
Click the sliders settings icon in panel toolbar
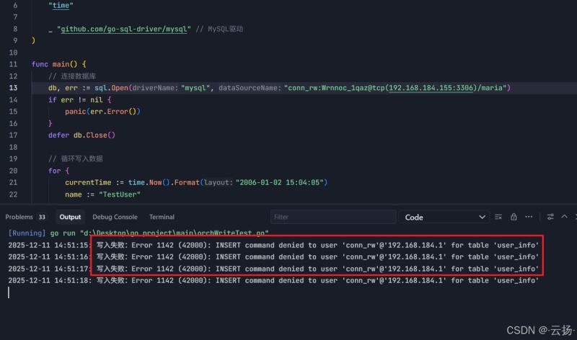coord(550,217)
